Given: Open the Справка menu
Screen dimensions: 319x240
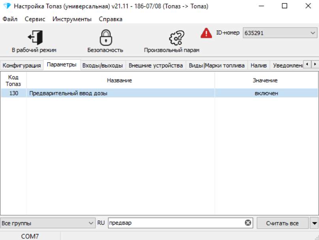Looking at the screenshot, I should [111, 19].
